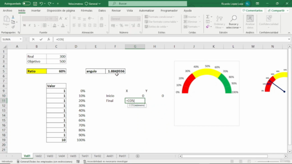The image size is (292, 164).
Task: Click the borders icon
Action: pyautogui.click(x=45, y=26)
